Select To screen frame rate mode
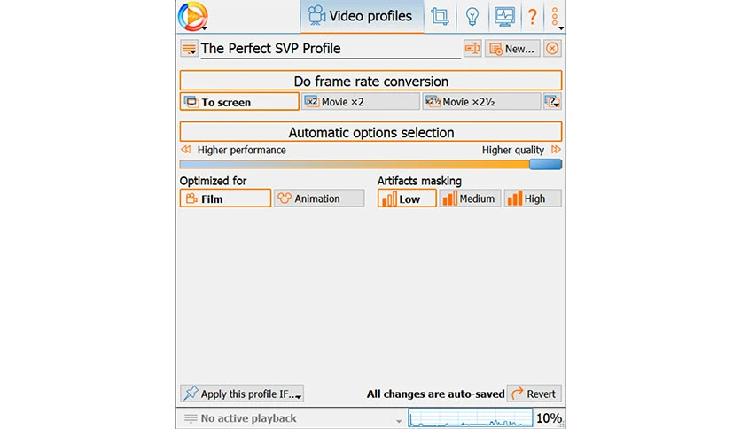 [x=239, y=102]
